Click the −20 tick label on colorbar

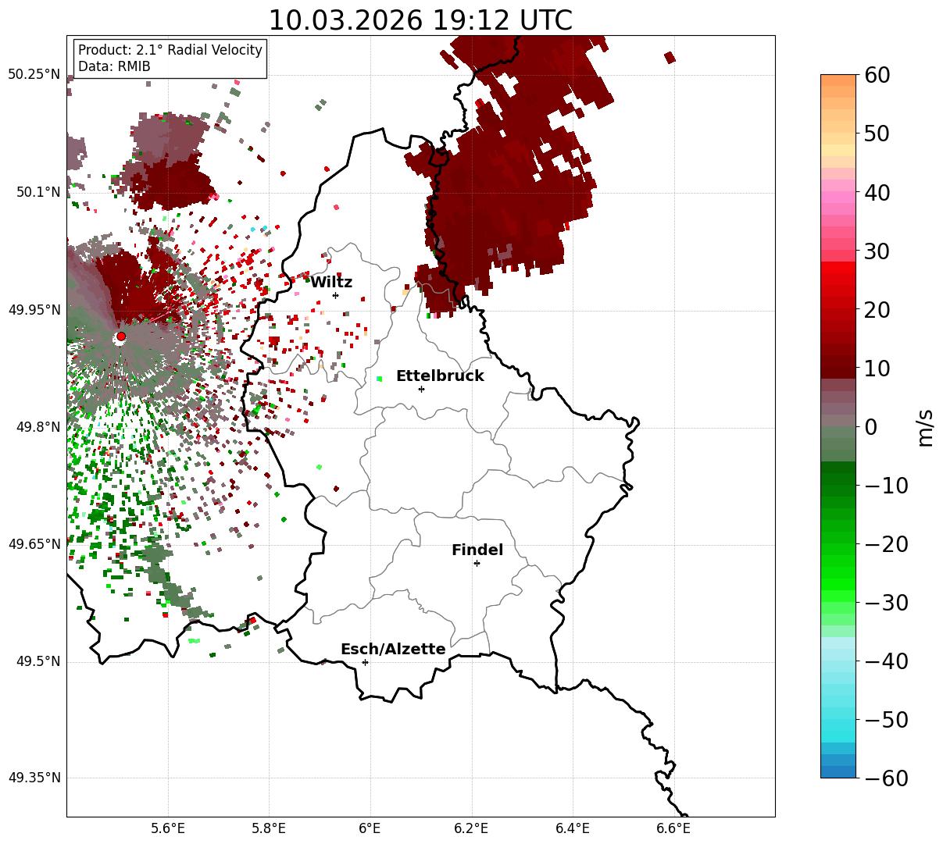[x=886, y=543]
